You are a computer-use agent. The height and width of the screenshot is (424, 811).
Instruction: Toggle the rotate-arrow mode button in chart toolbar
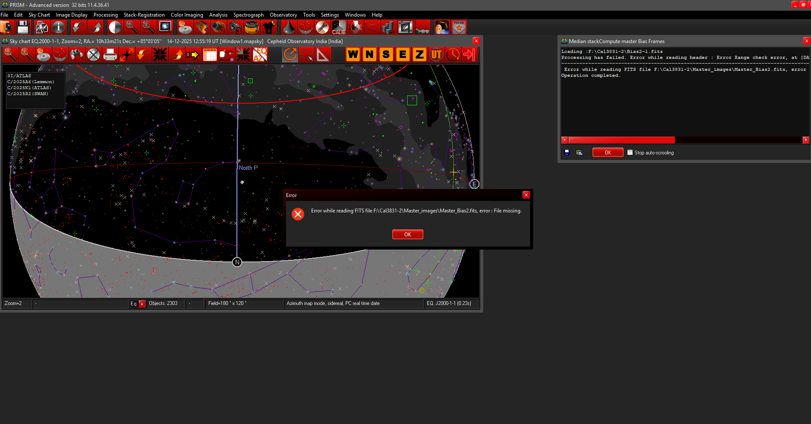[290, 55]
